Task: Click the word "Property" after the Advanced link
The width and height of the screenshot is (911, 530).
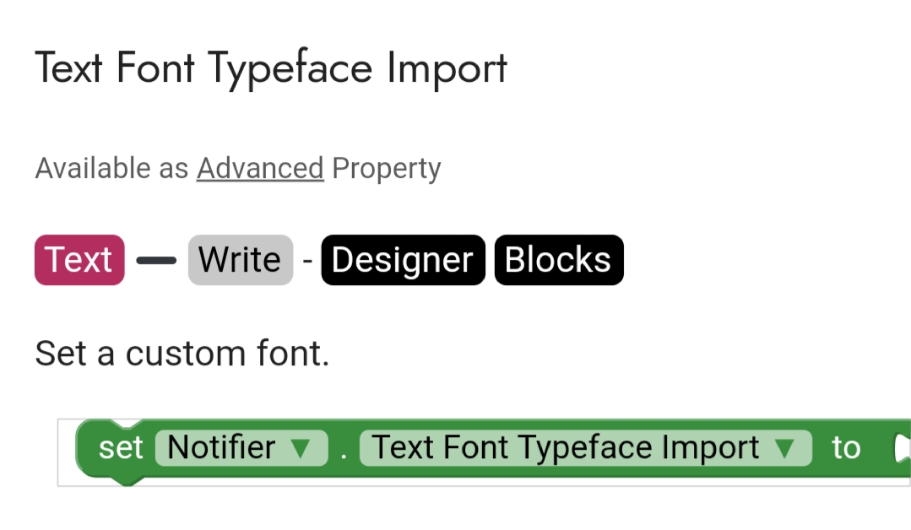Action: [386, 169]
